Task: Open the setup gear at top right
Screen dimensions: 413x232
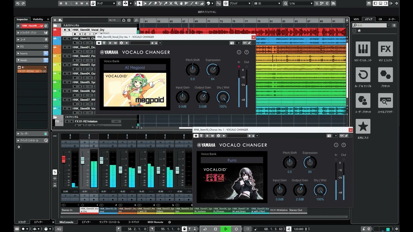Action: coord(397,3)
